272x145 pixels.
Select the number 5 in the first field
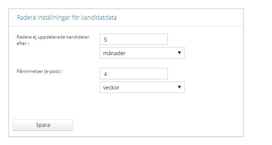pos(105,40)
